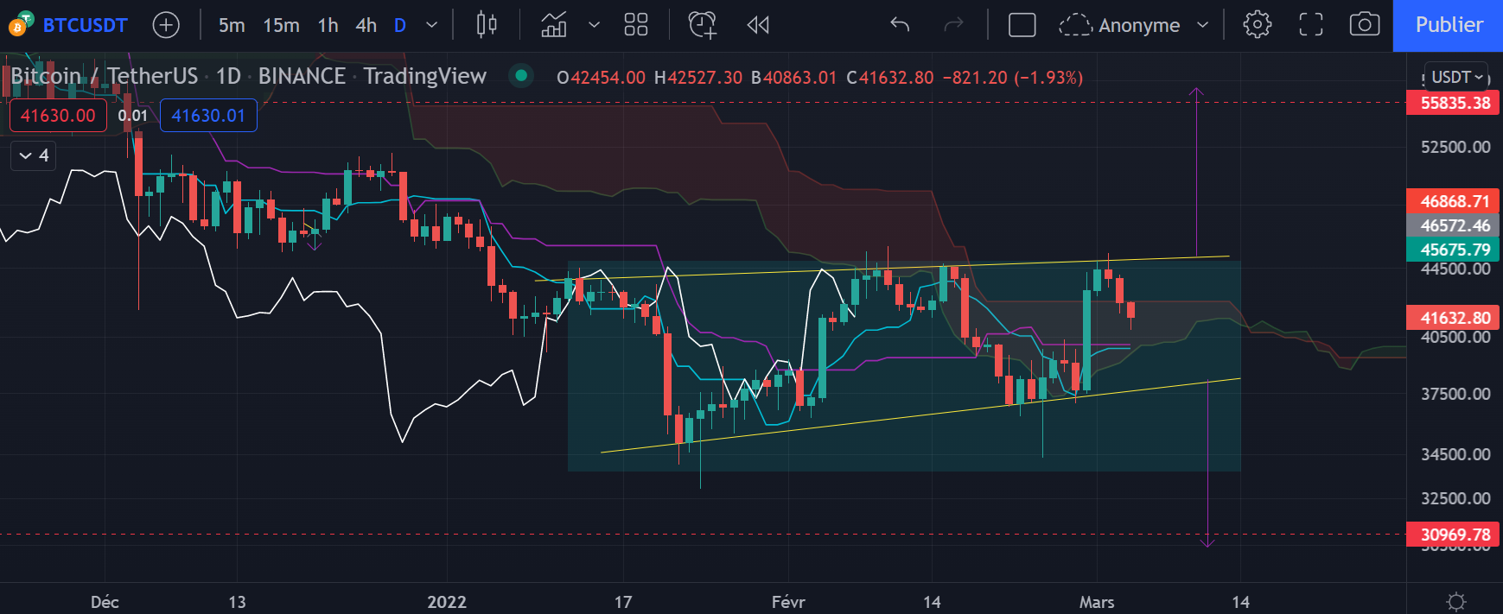Screen dimensions: 1503x614
Task: Click the BTCUSDT symbol search field
Action: 85,25
